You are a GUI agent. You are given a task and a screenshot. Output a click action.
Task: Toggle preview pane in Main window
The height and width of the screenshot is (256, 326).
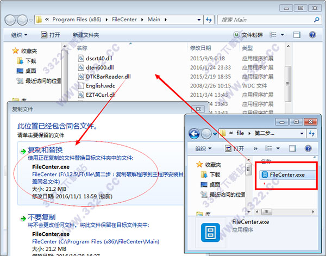(x=297, y=35)
